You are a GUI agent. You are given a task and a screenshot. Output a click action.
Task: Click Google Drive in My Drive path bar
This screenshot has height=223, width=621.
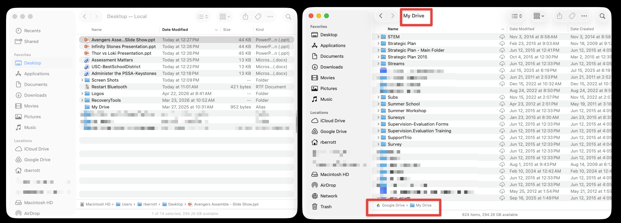point(390,205)
